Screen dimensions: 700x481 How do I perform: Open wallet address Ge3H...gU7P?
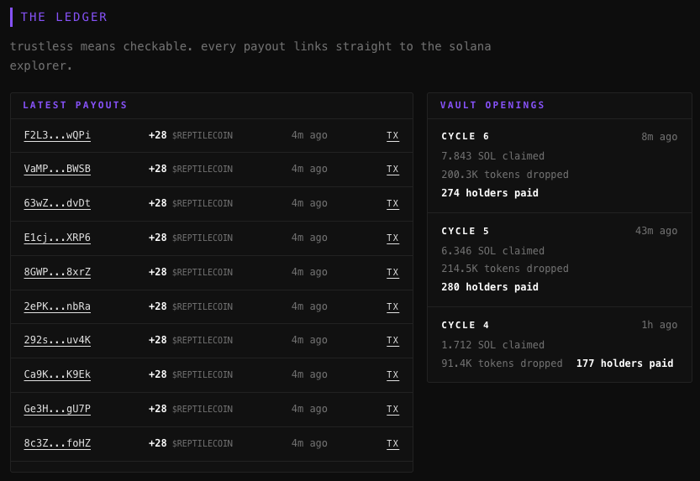pos(57,409)
